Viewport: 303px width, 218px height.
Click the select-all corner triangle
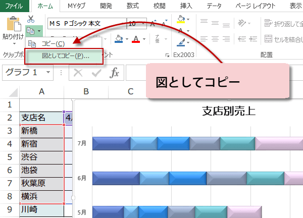click(x=14, y=92)
